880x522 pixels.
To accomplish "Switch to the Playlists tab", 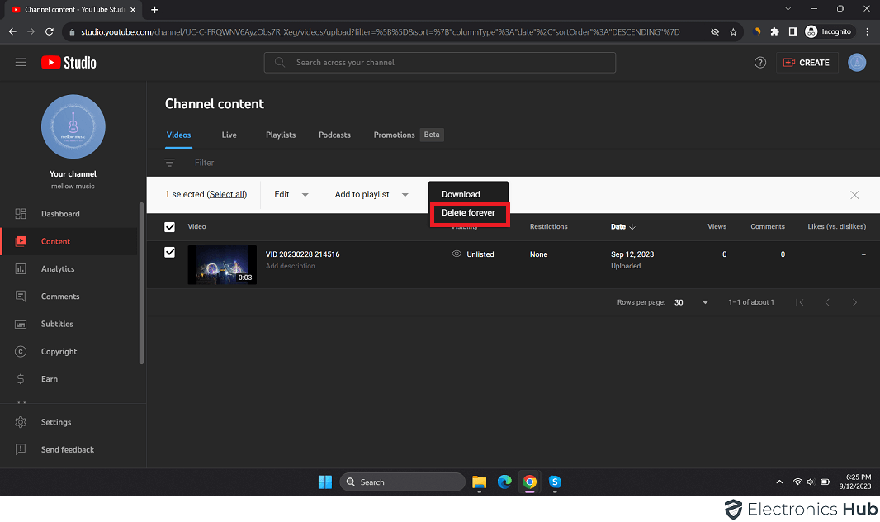I will point(280,135).
